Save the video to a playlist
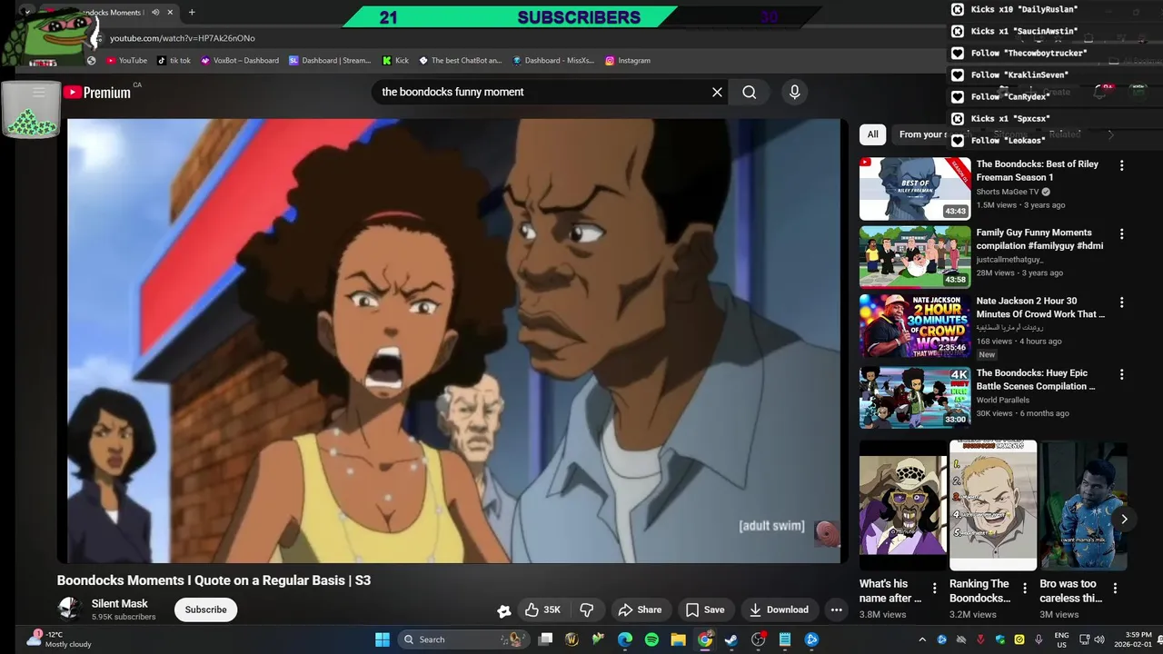The image size is (1163, 654). pos(705,609)
